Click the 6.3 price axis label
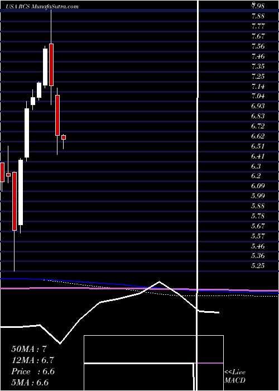 [x=256, y=166]
